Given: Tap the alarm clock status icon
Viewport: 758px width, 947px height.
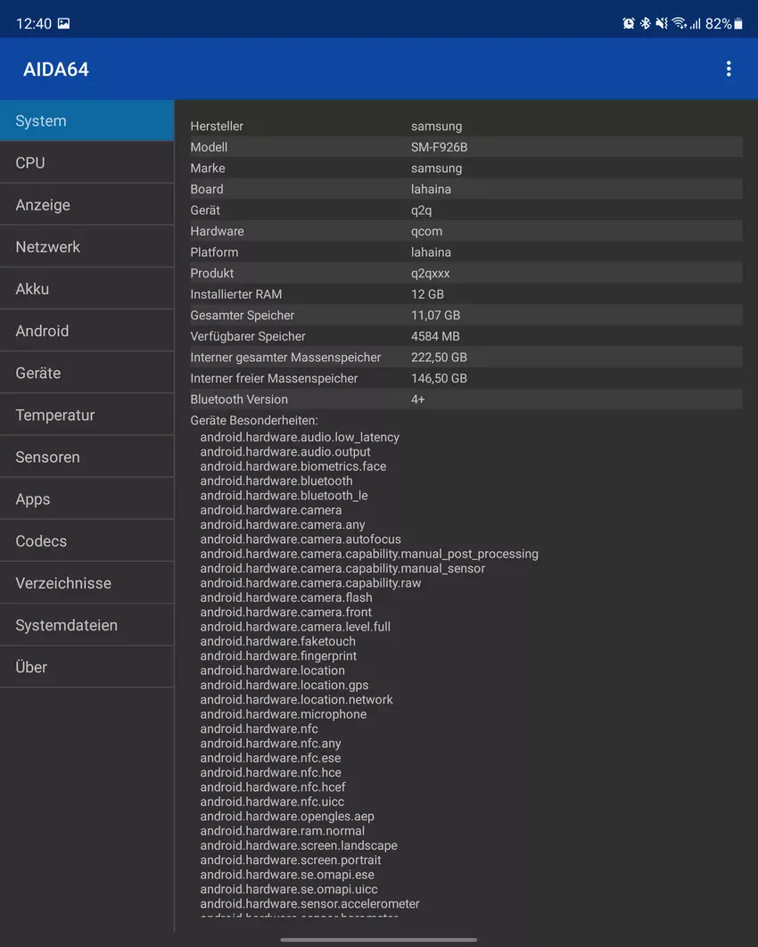Looking at the screenshot, I should [628, 24].
